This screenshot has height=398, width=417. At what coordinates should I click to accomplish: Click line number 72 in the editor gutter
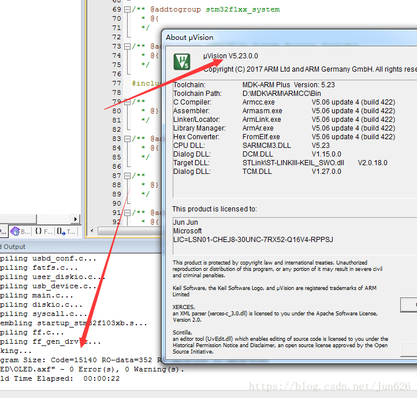click(x=117, y=37)
